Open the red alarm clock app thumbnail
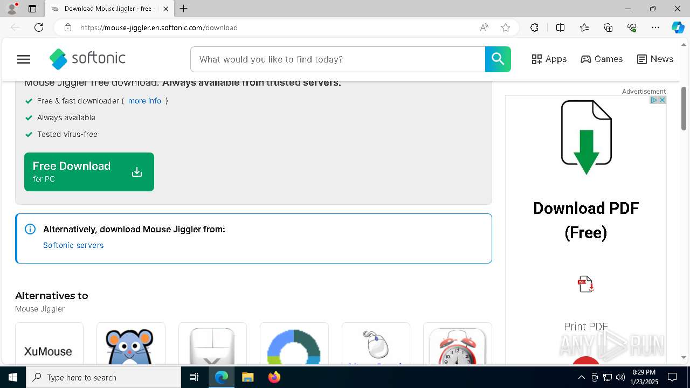This screenshot has width=690, height=388. coord(457,344)
